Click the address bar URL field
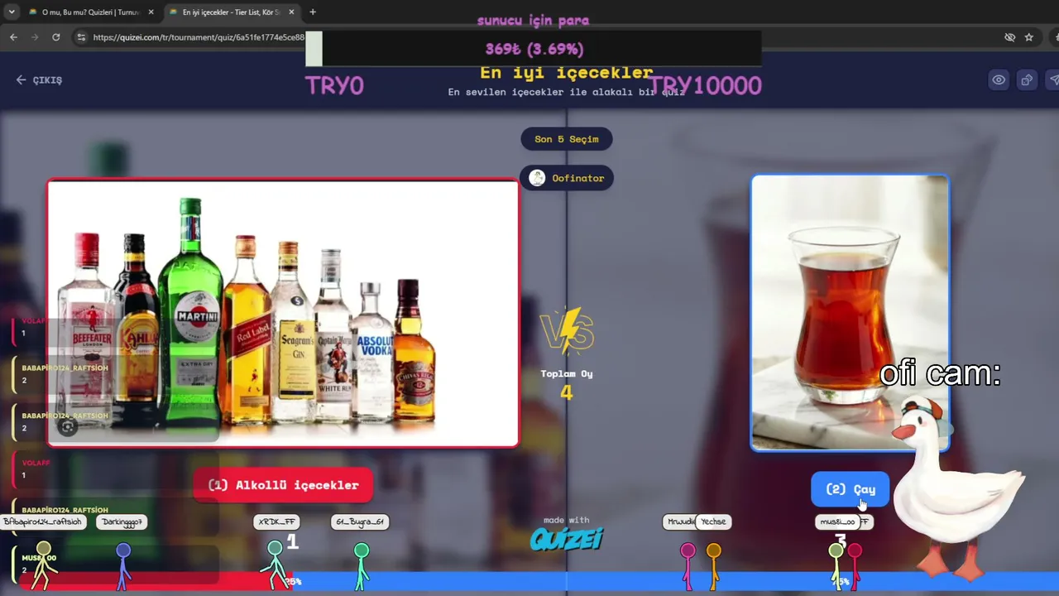The width and height of the screenshot is (1059, 596). [199, 37]
